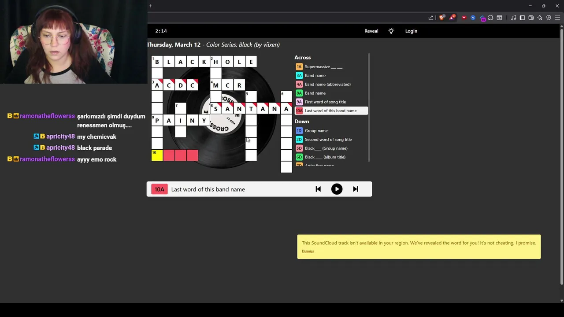Select clue 'Black ___ (album title)'

[x=325, y=157]
